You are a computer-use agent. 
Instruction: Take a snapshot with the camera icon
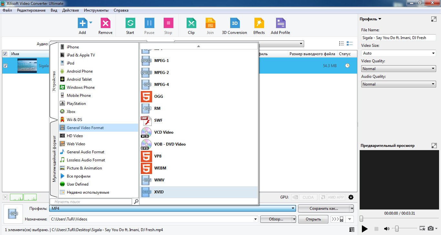[430, 229]
